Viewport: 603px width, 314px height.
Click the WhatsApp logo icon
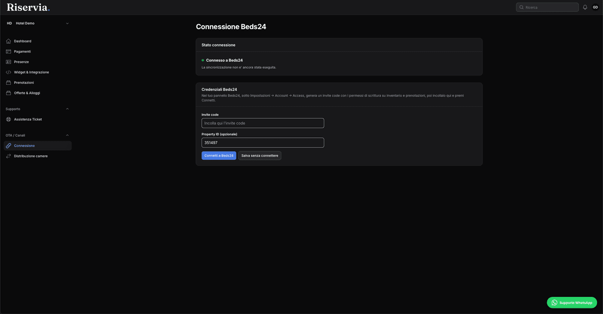pos(554,302)
